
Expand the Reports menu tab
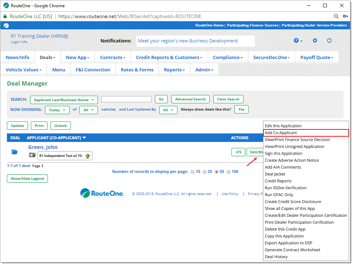click(174, 70)
